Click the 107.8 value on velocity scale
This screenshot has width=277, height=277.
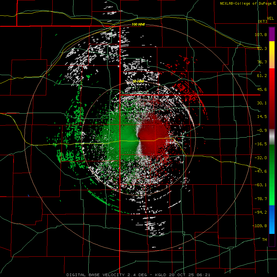261,34
